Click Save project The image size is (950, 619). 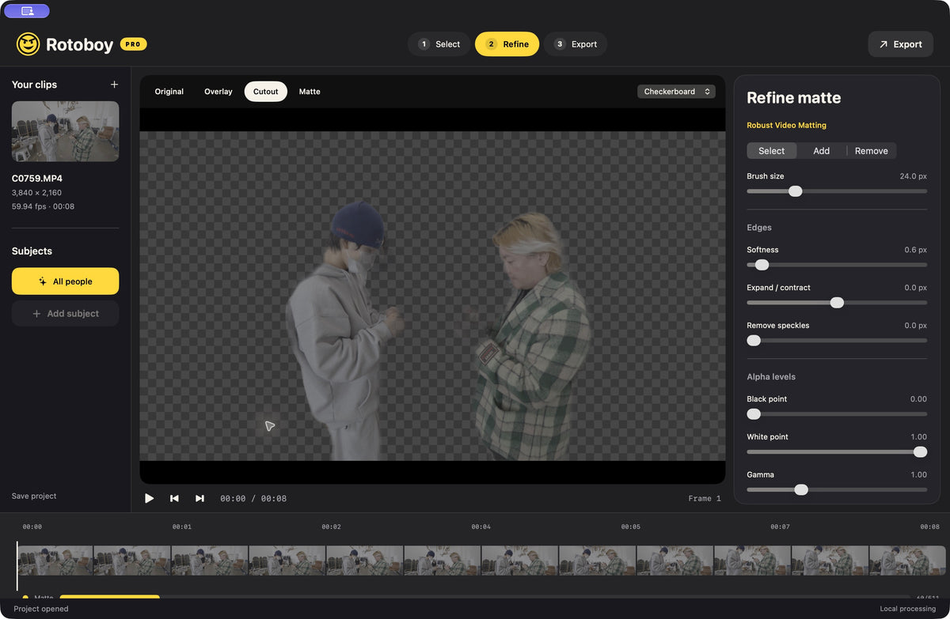[x=34, y=496]
